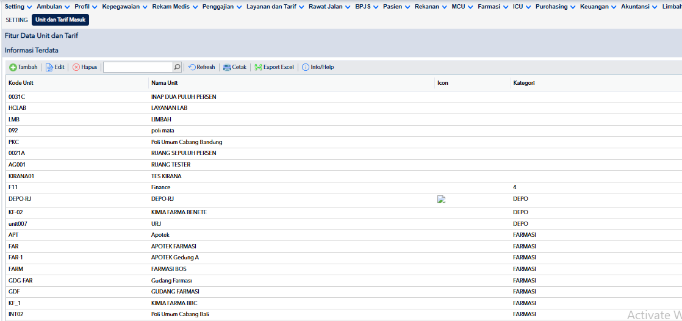Open the Pasien menu
Screen dimensions: 682x321
[397, 7]
